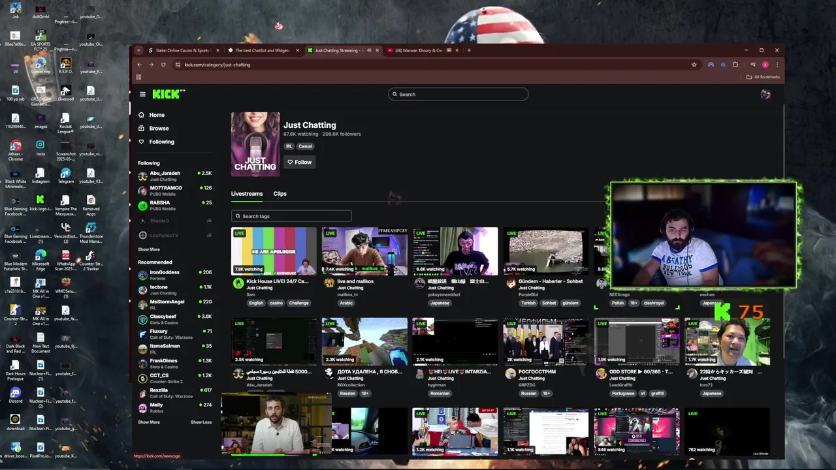Viewport: 836px width, 470px height.
Task: Open EA SPORTS FC 25 desktop shortcut
Action: click(40, 40)
